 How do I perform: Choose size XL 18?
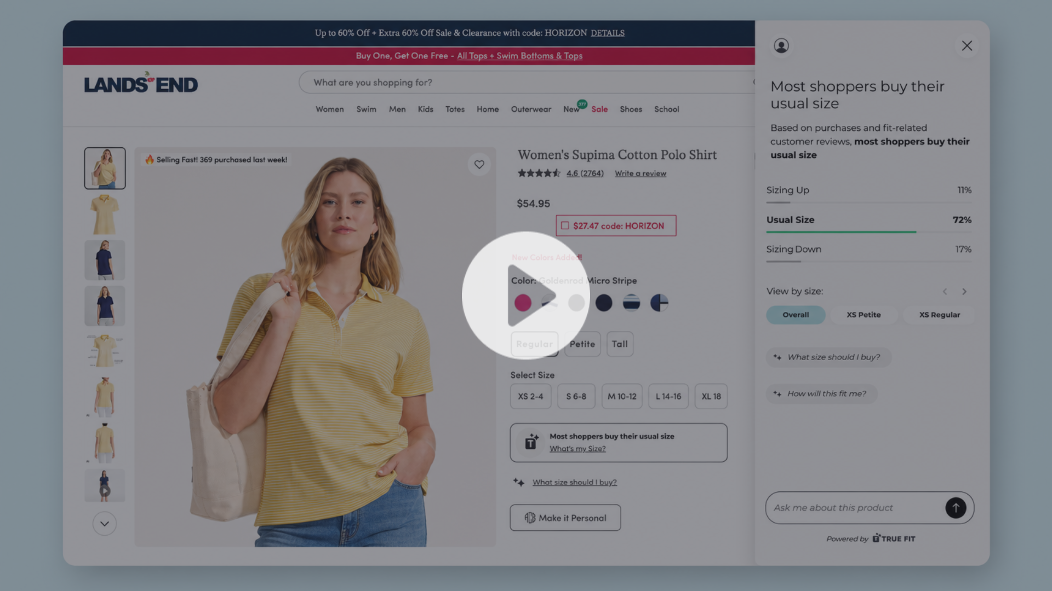point(711,396)
